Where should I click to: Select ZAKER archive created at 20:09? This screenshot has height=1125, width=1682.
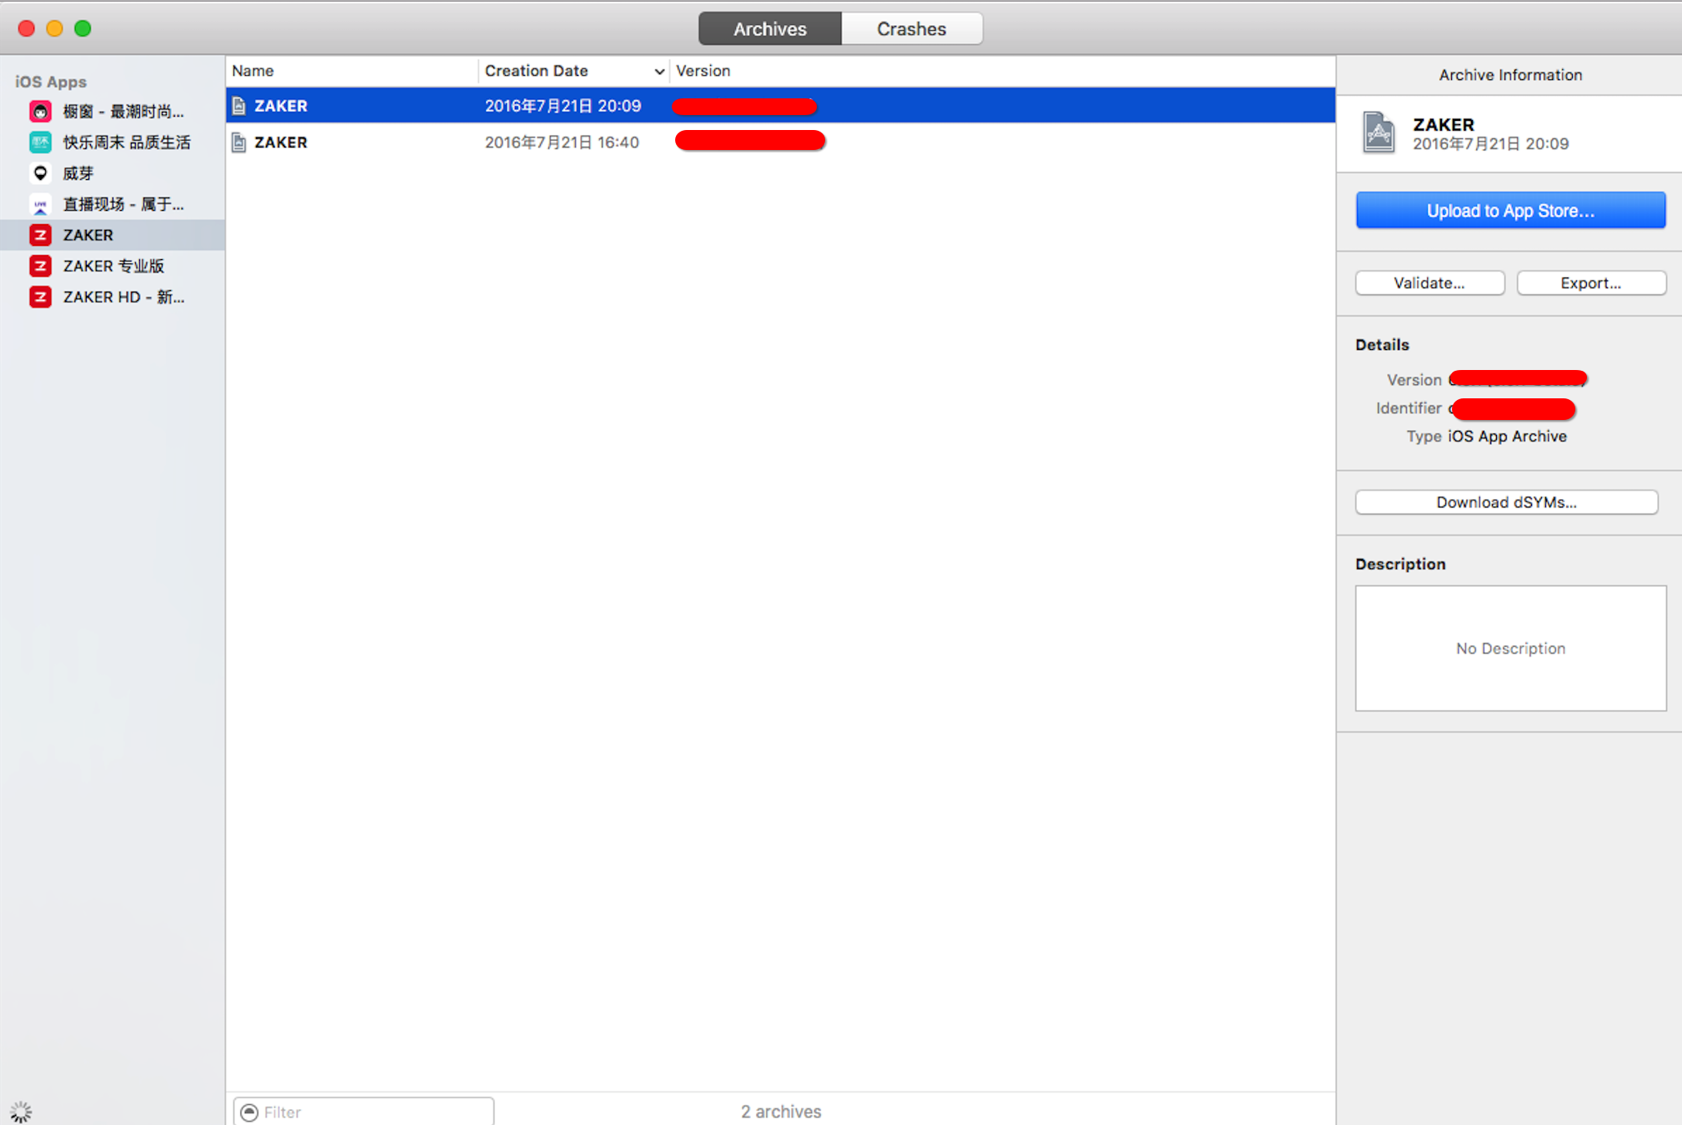point(780,106)
